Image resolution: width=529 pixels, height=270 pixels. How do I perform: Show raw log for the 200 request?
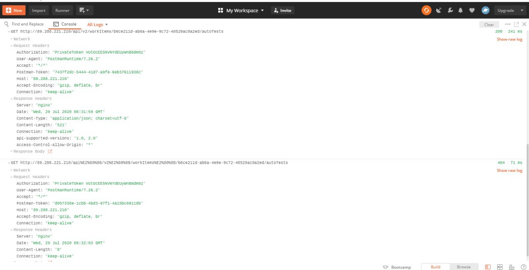[510, 40]
